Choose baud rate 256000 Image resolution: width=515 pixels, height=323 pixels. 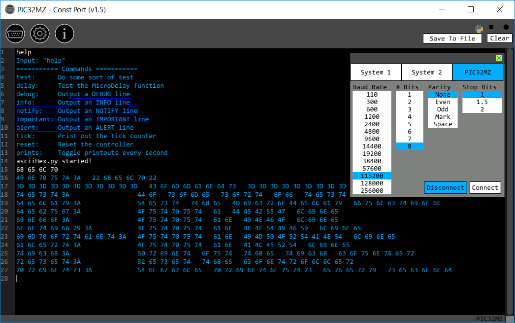pyautogui.click(x=372, y=191)
